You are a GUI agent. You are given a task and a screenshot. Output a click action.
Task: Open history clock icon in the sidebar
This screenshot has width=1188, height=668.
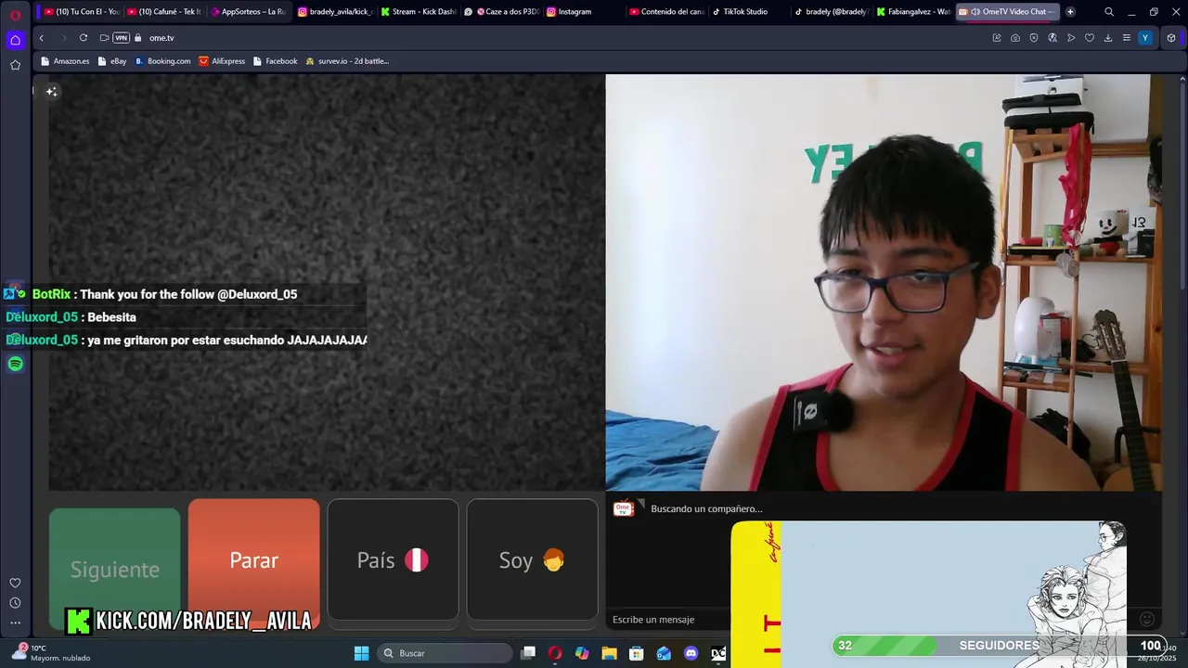(15, 603)
